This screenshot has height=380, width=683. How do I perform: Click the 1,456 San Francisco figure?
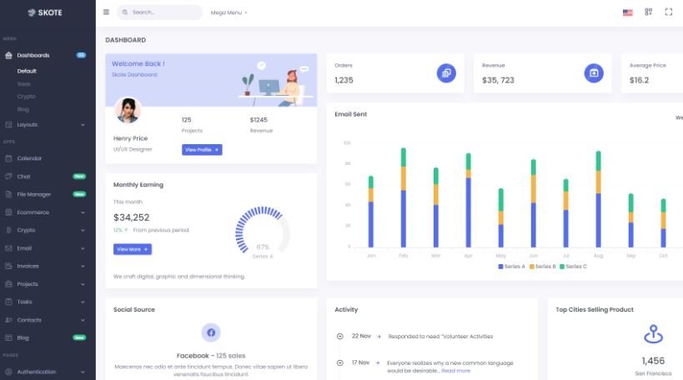click(653, 361)
